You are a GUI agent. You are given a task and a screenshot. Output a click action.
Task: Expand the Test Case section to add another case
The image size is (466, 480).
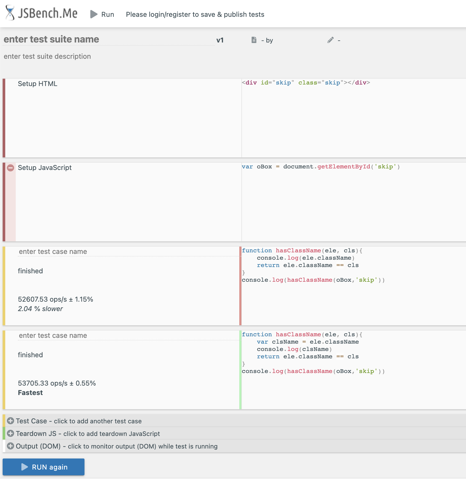click(79, 421)
